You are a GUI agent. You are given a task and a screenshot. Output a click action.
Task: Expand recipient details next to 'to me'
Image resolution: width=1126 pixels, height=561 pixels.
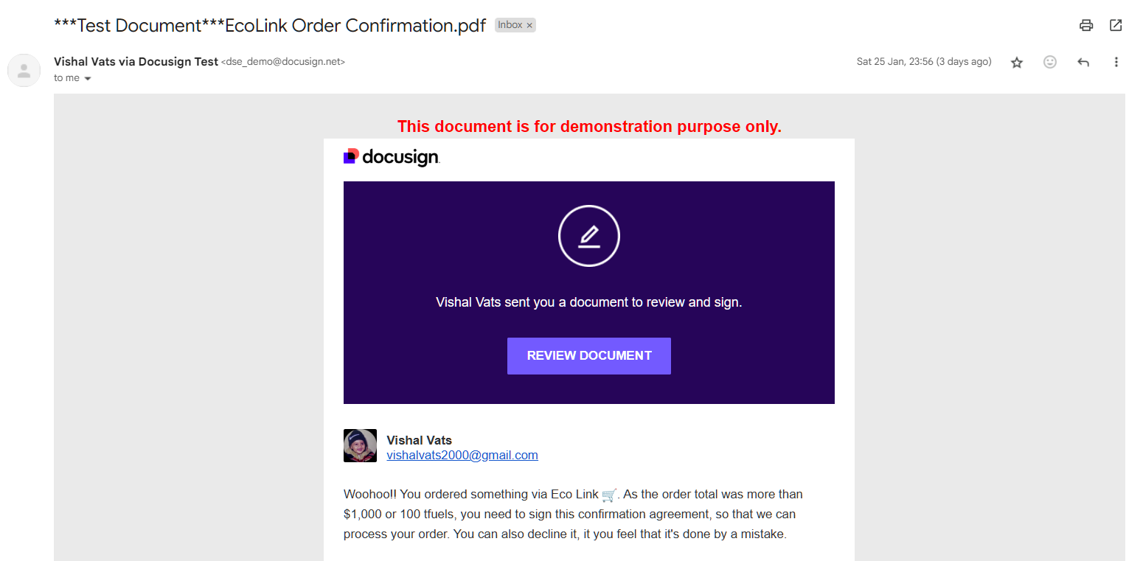pos(88,78)
